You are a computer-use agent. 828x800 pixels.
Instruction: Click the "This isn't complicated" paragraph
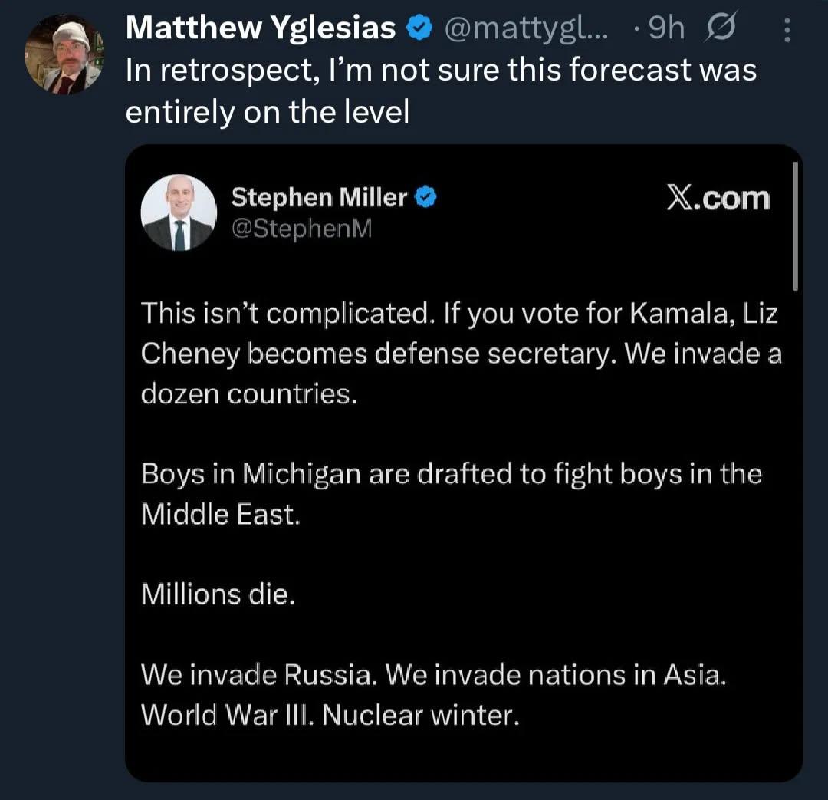click(460, 353)
